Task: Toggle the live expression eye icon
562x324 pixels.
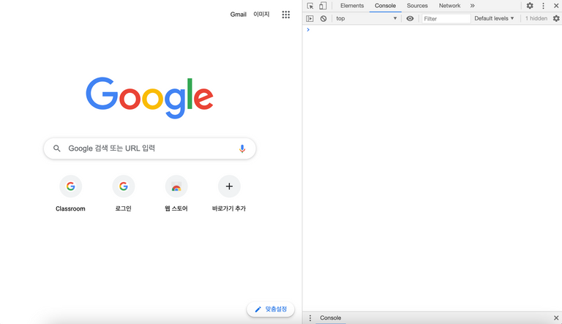Action: coord(410,18)
